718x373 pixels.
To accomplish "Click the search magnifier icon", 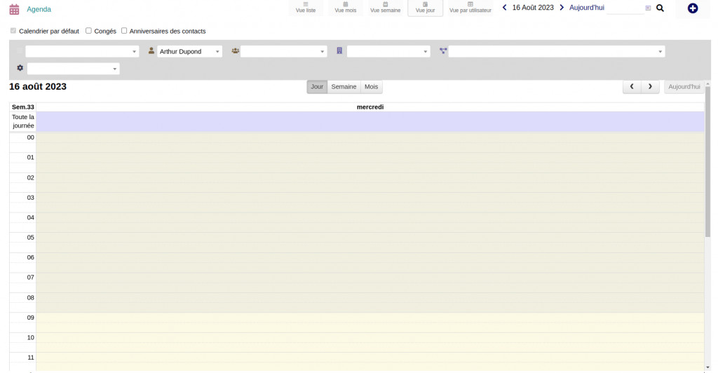I will coord(660,8).
